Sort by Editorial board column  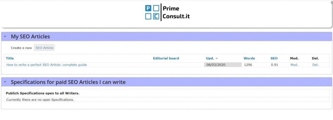tap(166, 58)
